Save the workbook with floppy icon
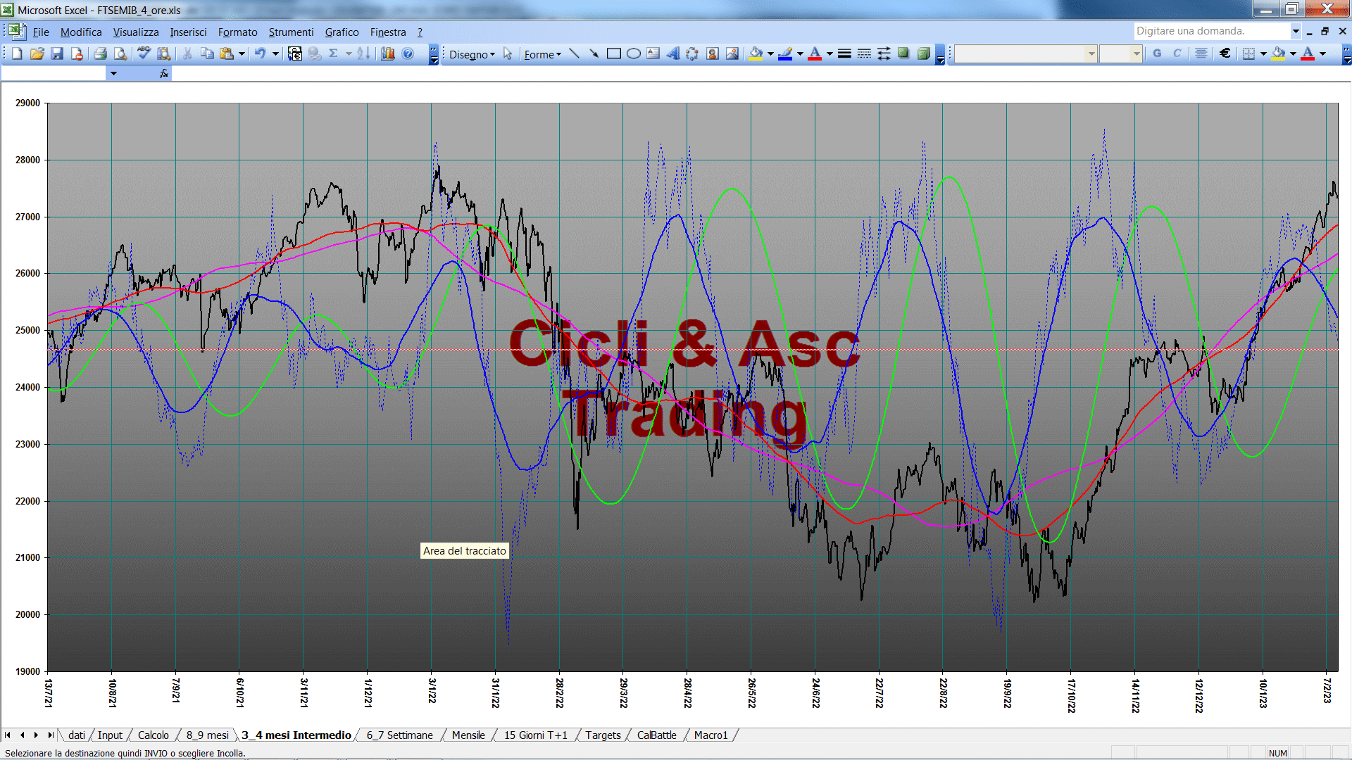The image size is (1352, 760). (57, 53)
